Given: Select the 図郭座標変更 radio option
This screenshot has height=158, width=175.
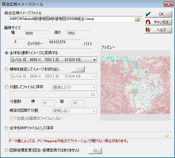Looking at the screenshot, I should [7, 150].
